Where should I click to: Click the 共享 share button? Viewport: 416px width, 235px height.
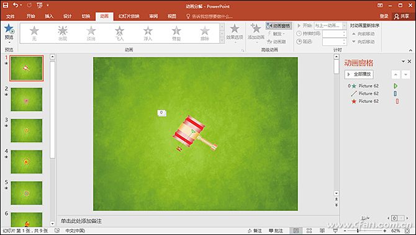coord(402,16)
